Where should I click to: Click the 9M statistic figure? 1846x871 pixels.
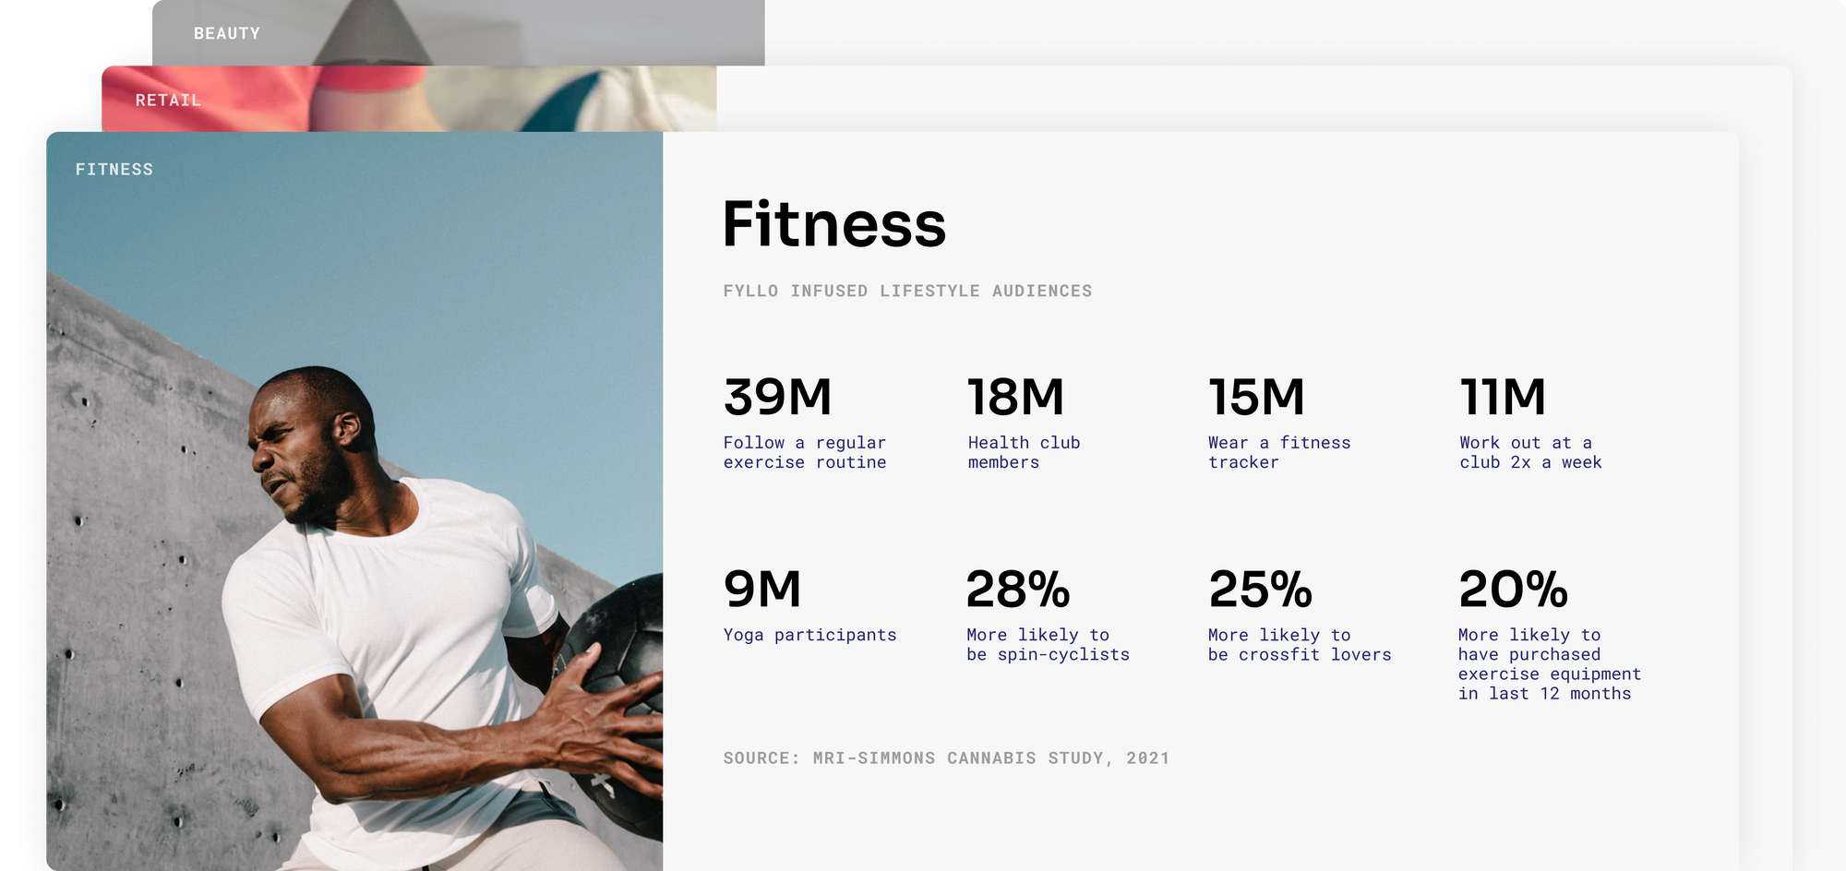762,590
